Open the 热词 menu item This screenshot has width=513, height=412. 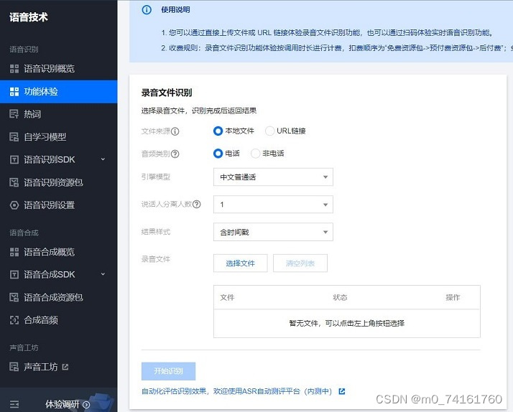click(x=59, y=114)
